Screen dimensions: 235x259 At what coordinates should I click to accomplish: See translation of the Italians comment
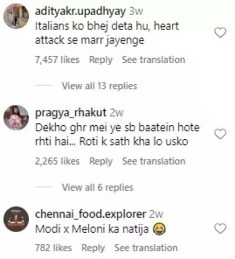(x=153, y=60)
